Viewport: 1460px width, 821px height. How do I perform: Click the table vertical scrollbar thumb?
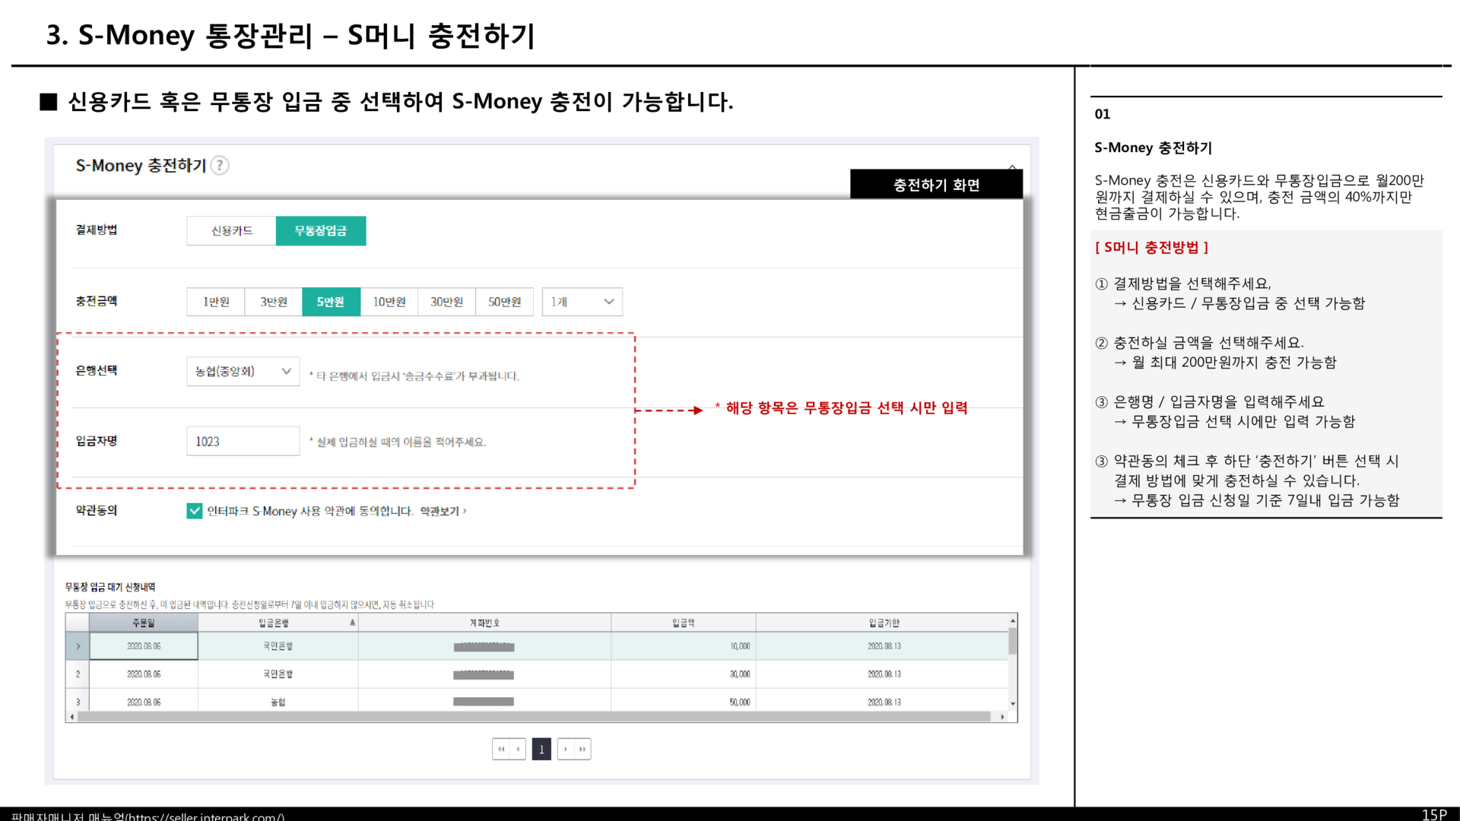pyautogui.click(x=1013, y=641)
